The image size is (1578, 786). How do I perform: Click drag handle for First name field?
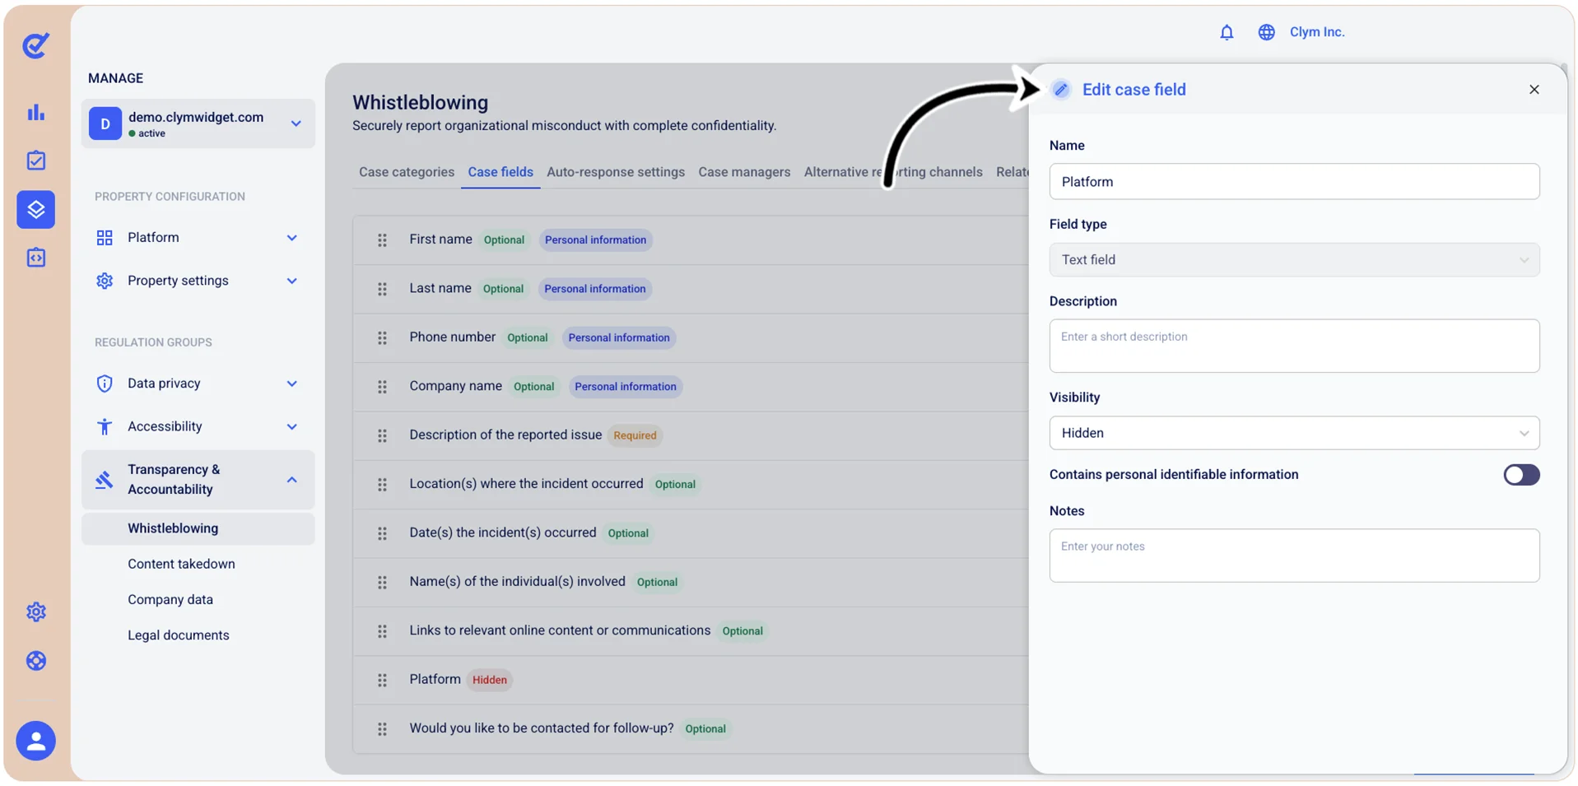(x=382, y=240)
